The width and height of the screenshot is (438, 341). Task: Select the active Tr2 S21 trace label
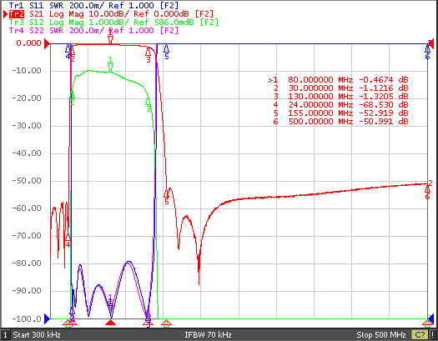tap(111, 13)
